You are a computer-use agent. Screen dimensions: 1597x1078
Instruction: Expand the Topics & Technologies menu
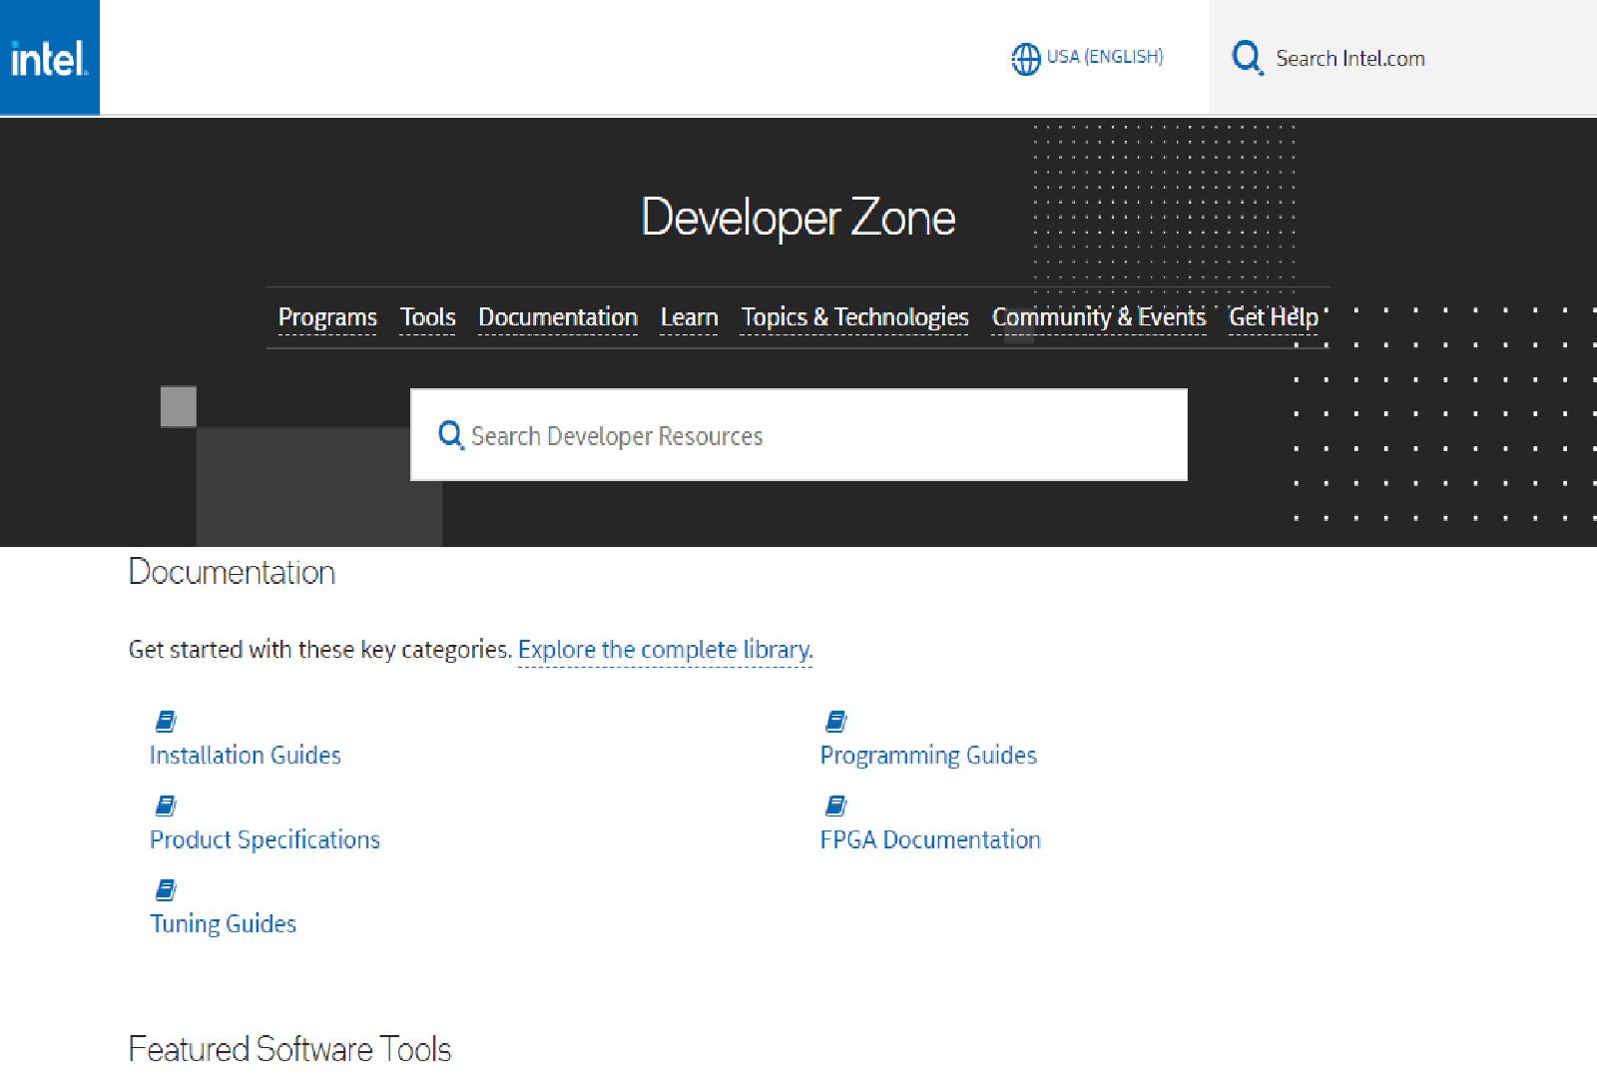pyautogui.click(x=854, y=317)
